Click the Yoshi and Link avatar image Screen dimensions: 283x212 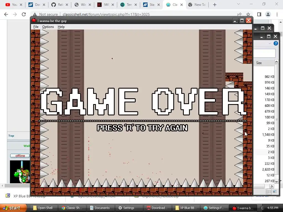[x=20, y=172]
